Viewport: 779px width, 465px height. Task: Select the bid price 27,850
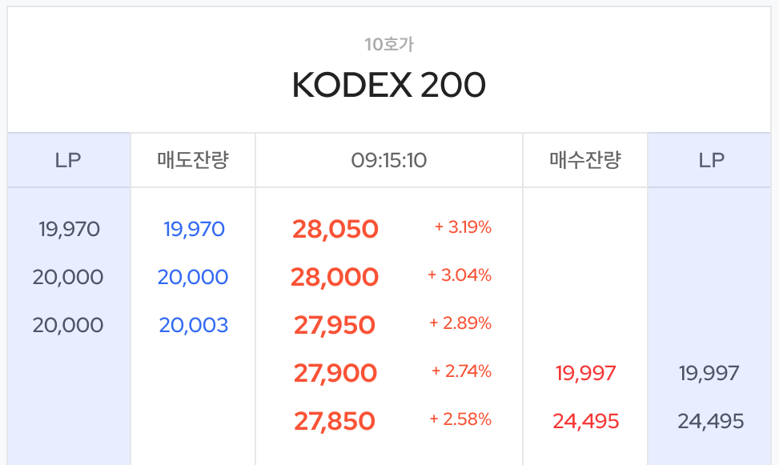(335, 421)
